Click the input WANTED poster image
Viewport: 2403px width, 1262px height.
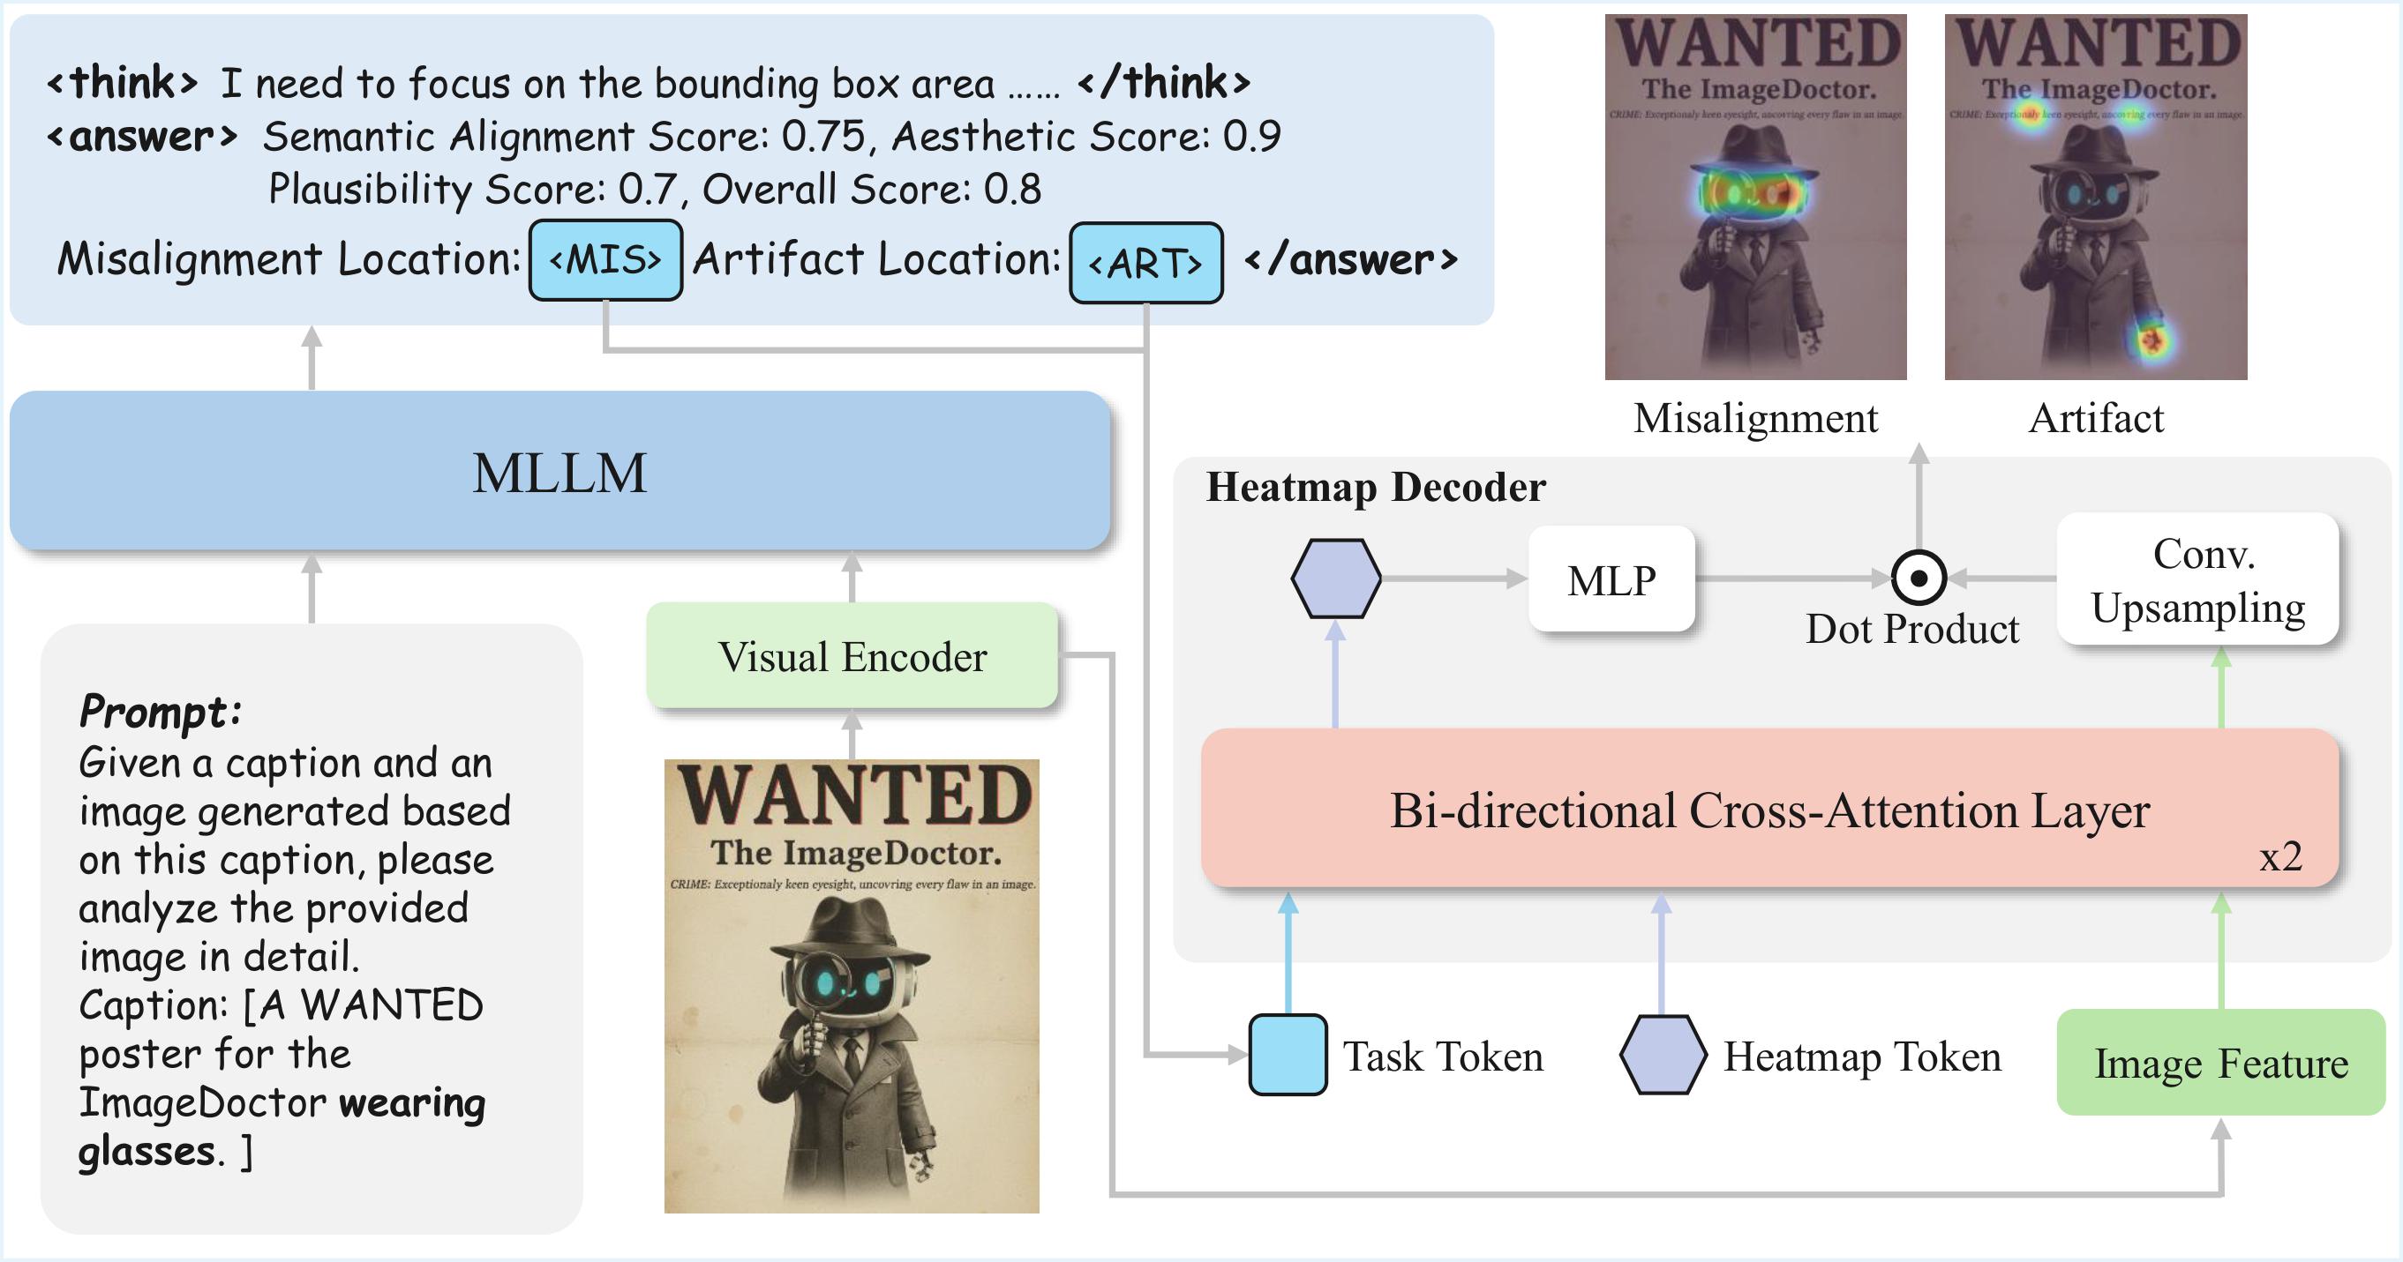click(852, 986)
